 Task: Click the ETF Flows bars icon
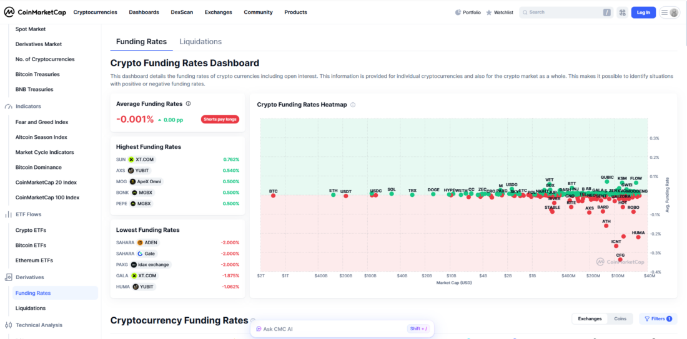8,214
